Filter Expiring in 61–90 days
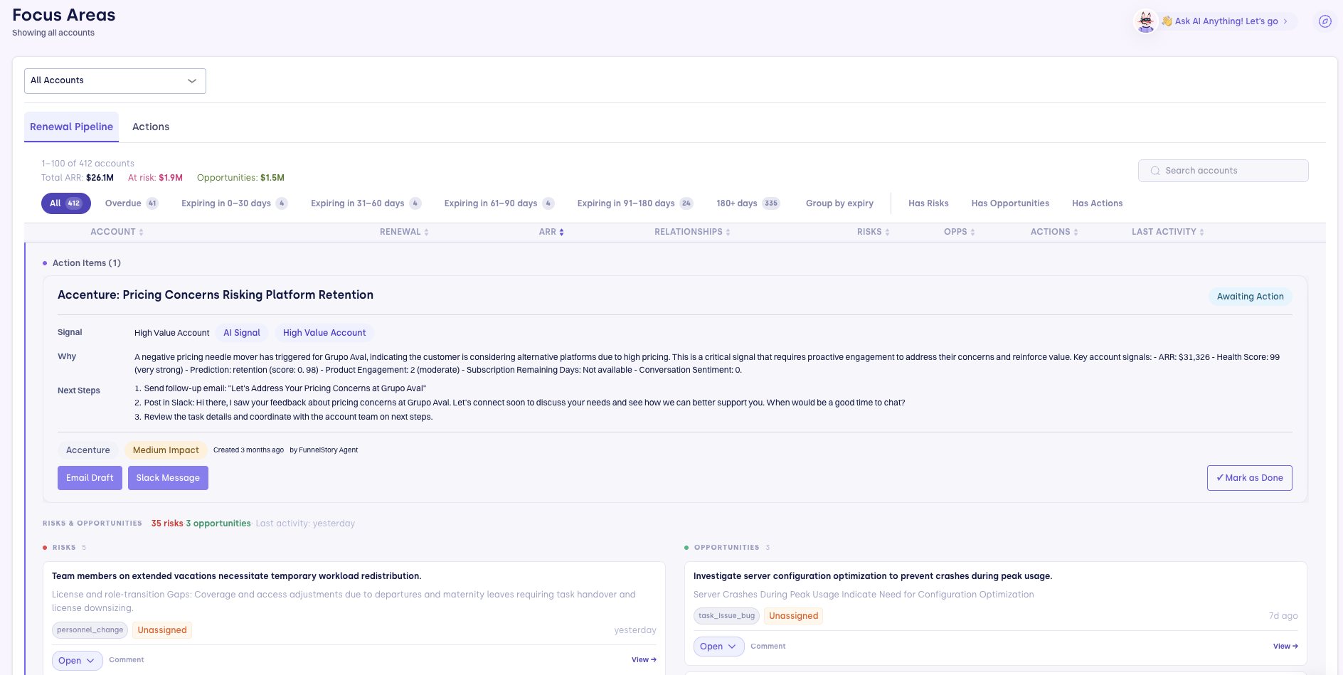The image size is (1343, 675). 499,203
